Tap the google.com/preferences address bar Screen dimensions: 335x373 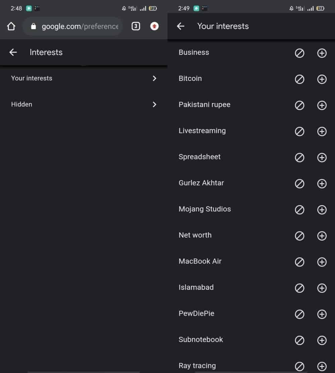[73, 26]
